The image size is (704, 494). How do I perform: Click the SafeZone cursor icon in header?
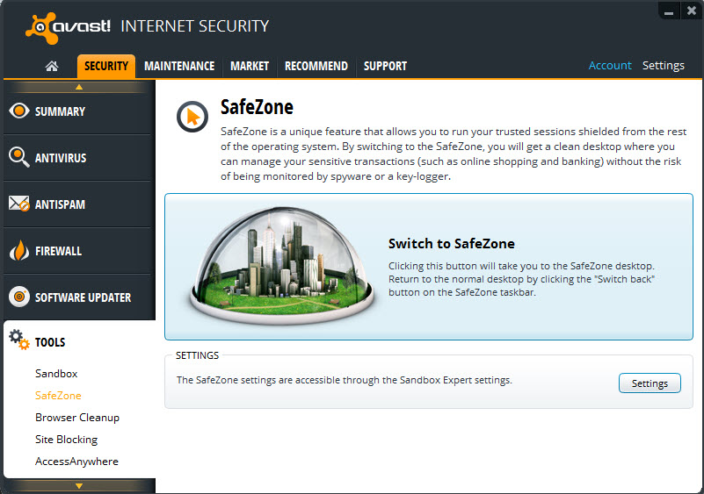point(192,117)
